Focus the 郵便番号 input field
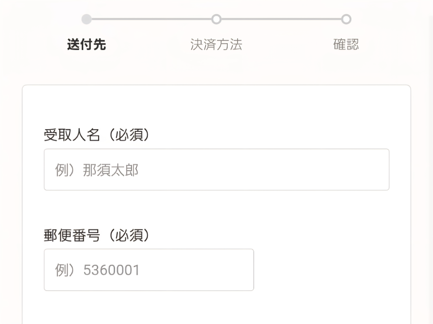Screen dimensions: 433x324 point(149,270)
